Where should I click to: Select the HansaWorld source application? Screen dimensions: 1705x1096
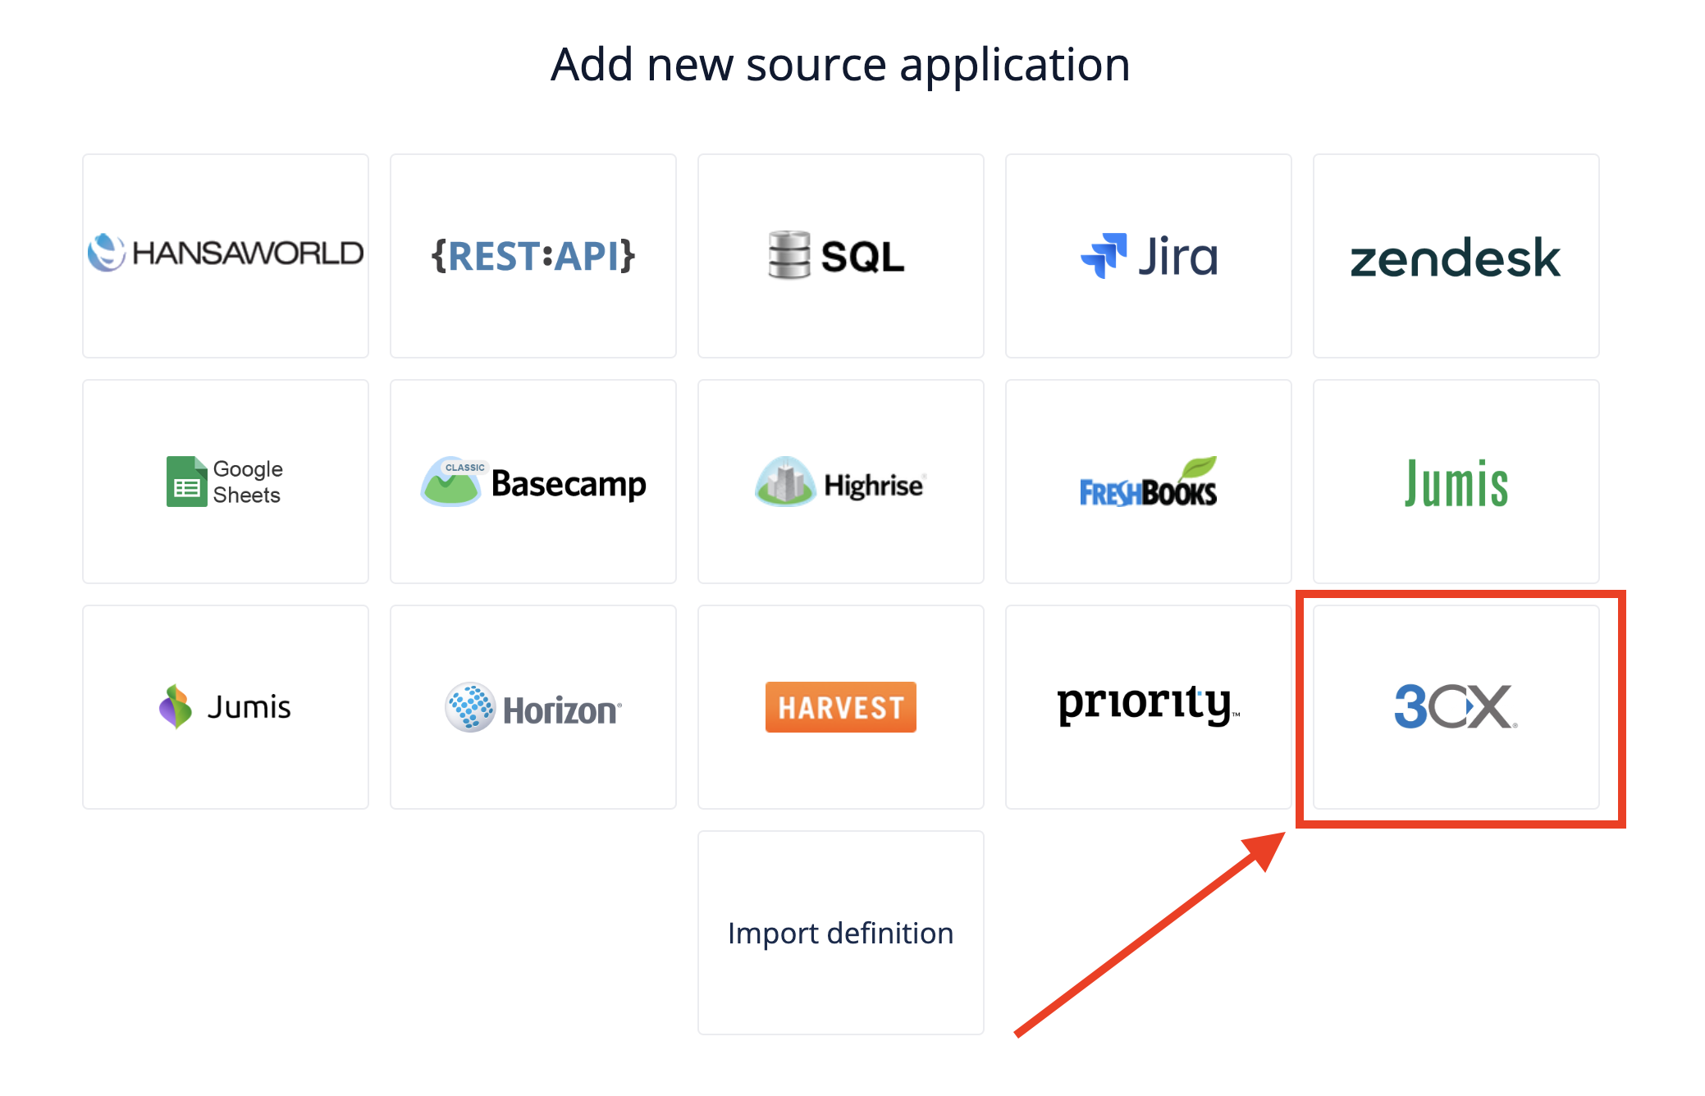point(226,255)
